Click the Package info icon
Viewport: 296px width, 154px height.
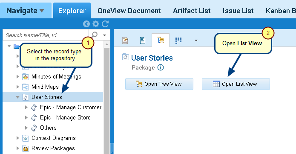pyautogui.click(x=161, y=67)
